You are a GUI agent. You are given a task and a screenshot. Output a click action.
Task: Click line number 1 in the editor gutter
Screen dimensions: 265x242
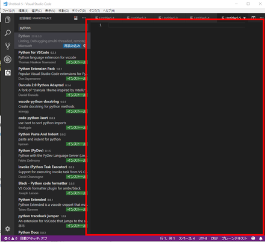coord(101,25)
